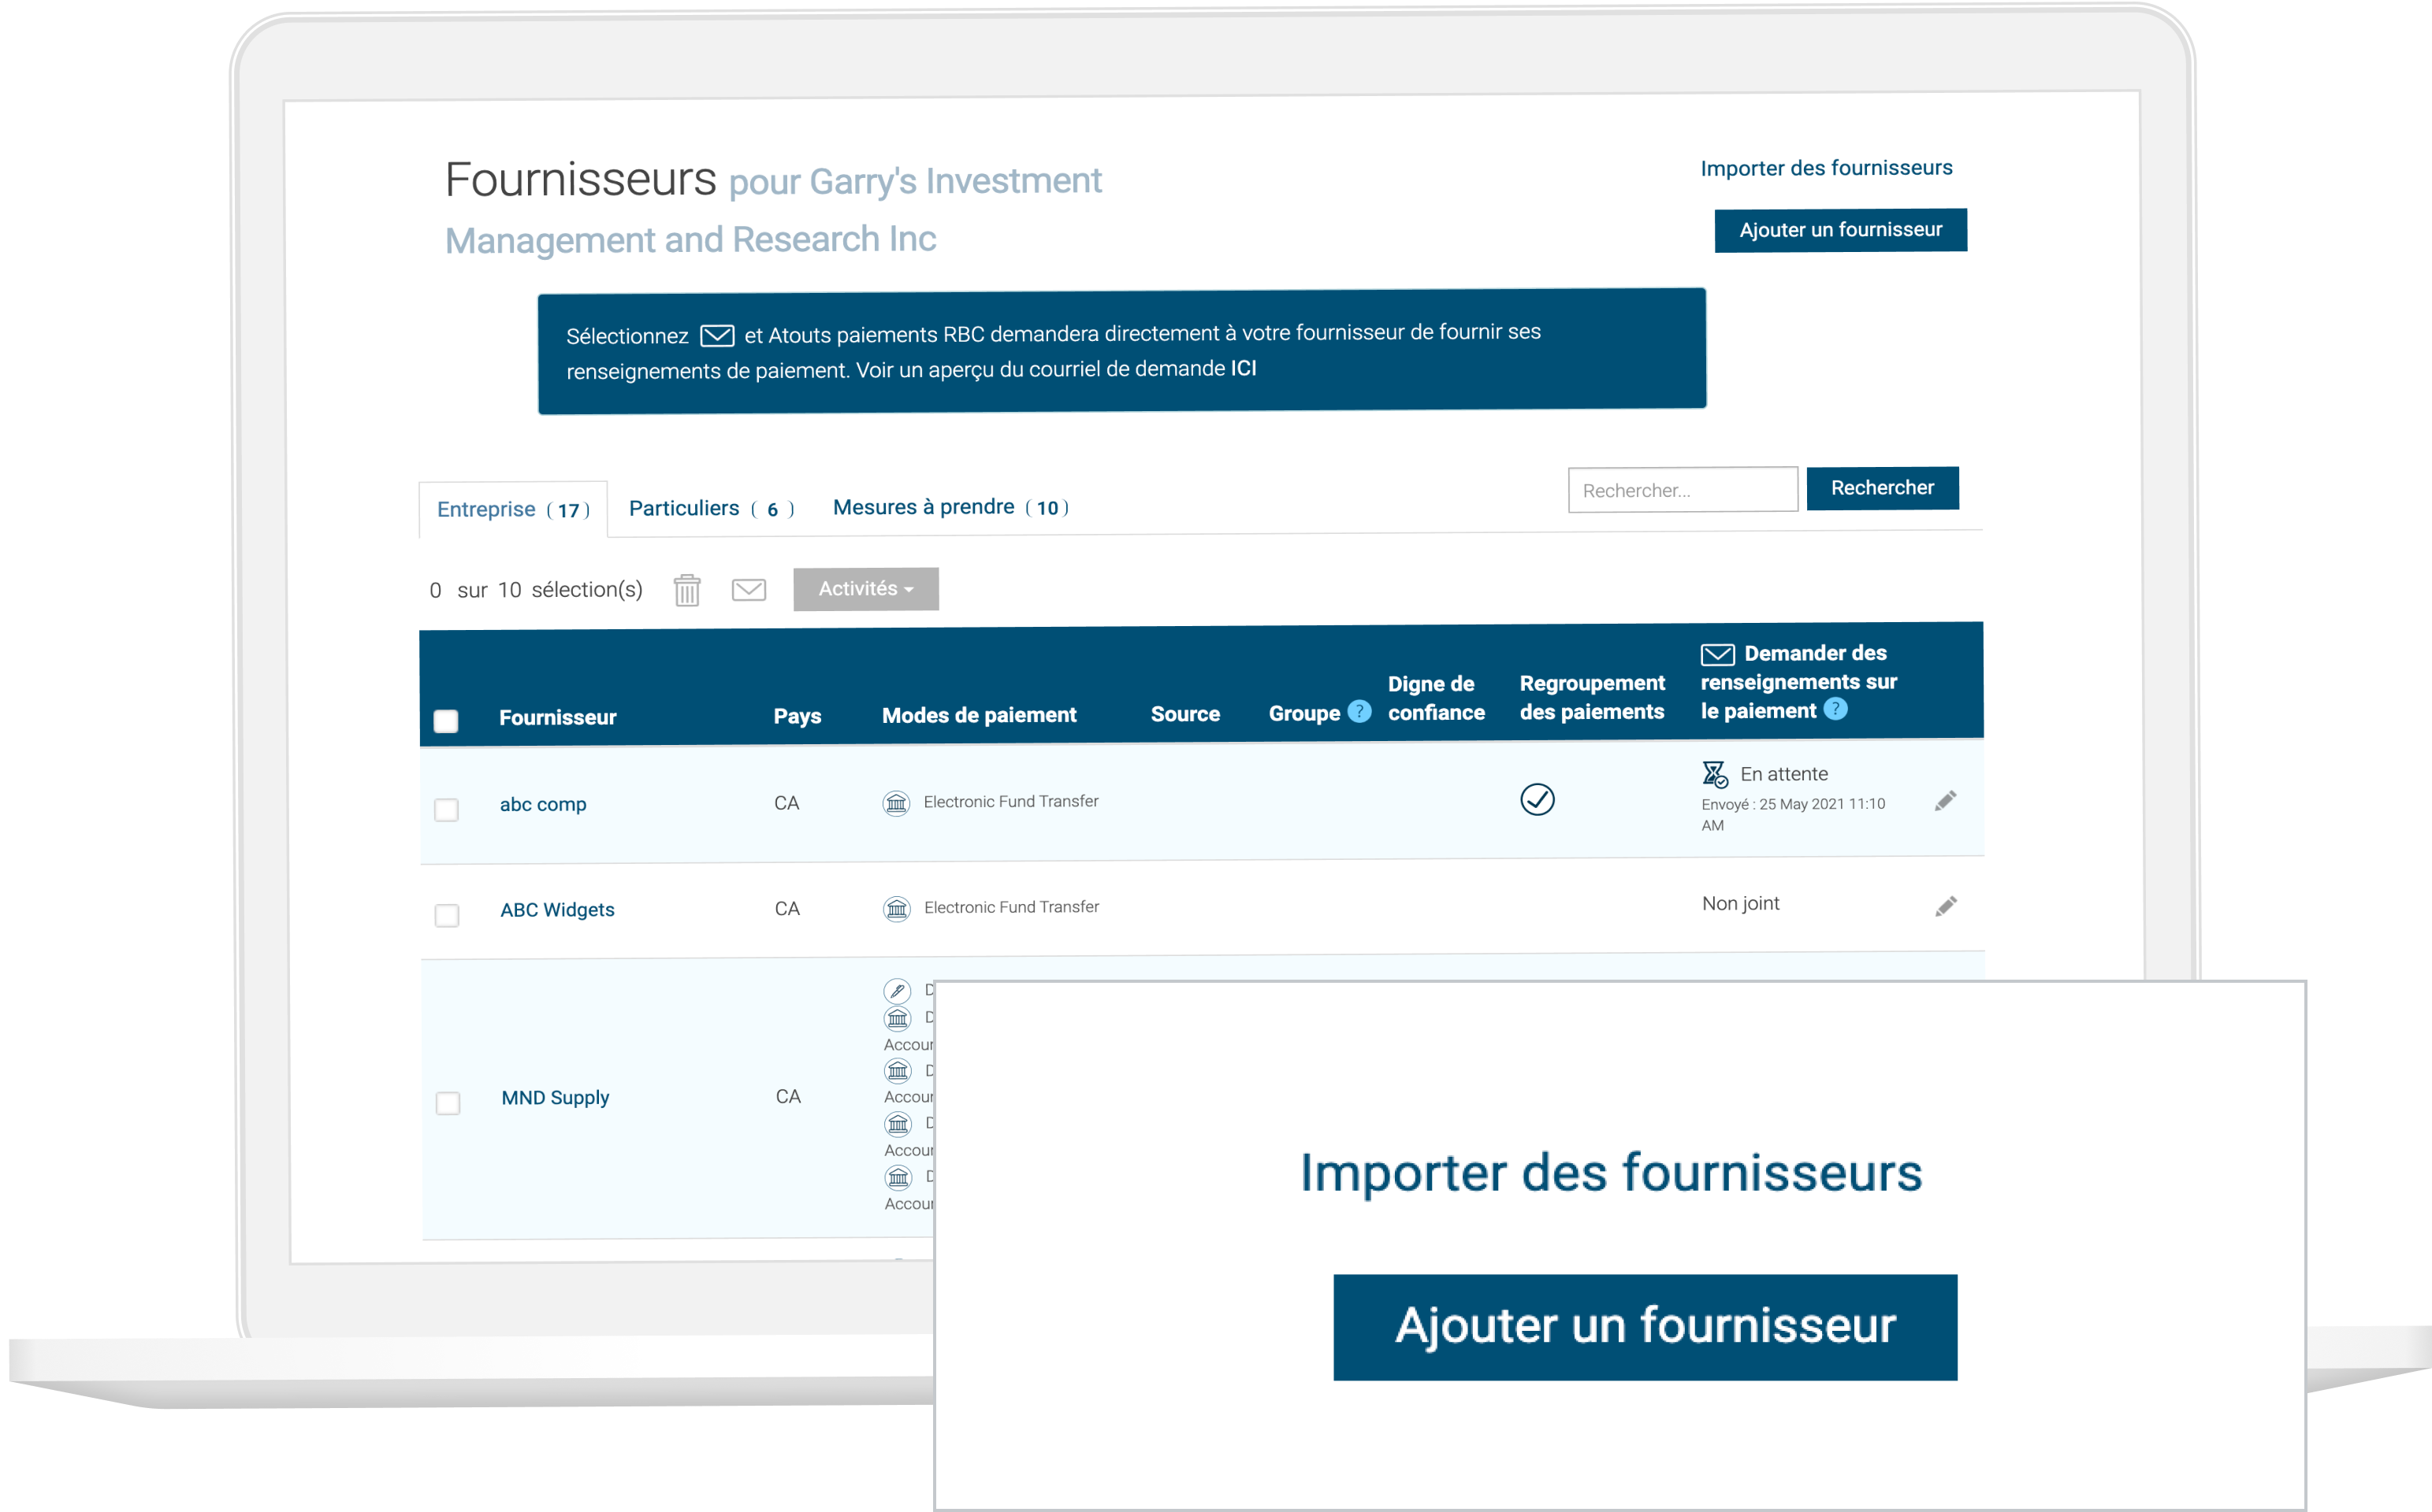Click pencil edit icon for abc comp
This screenshot has width=2432, height=1512.
click(x=1946, y=801)
